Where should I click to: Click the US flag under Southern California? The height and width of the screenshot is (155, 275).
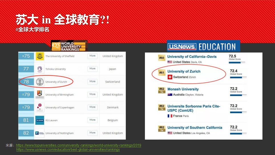pos(170,133)
